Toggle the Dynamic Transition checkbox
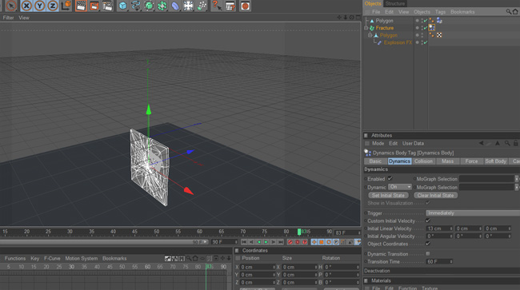520x290 pixels. tap(428, 253)
